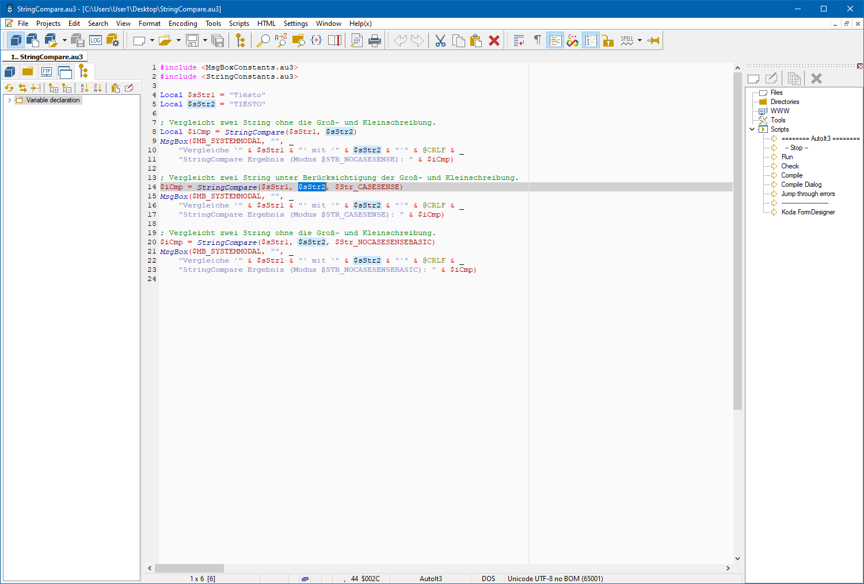Viewport: 864px width, 584px height.
Task: Click the vertical scrollbar thumb of editor
Action: [737, 241]
